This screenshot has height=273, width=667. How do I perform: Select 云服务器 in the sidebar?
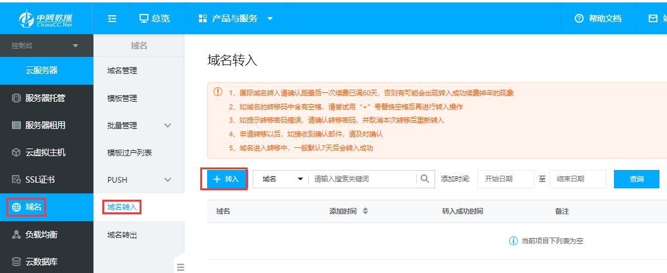pos(46,70)
